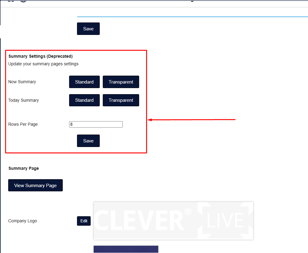
Task: Click the Company Logo label
Action: [x=23, y=221]
